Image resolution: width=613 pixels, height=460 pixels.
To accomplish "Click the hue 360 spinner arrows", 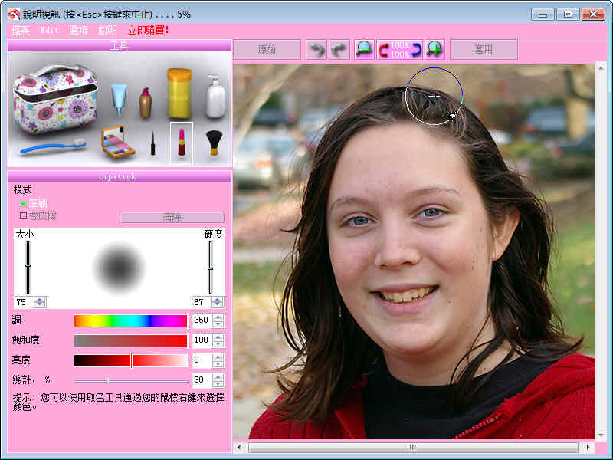I will pos(218,320).
